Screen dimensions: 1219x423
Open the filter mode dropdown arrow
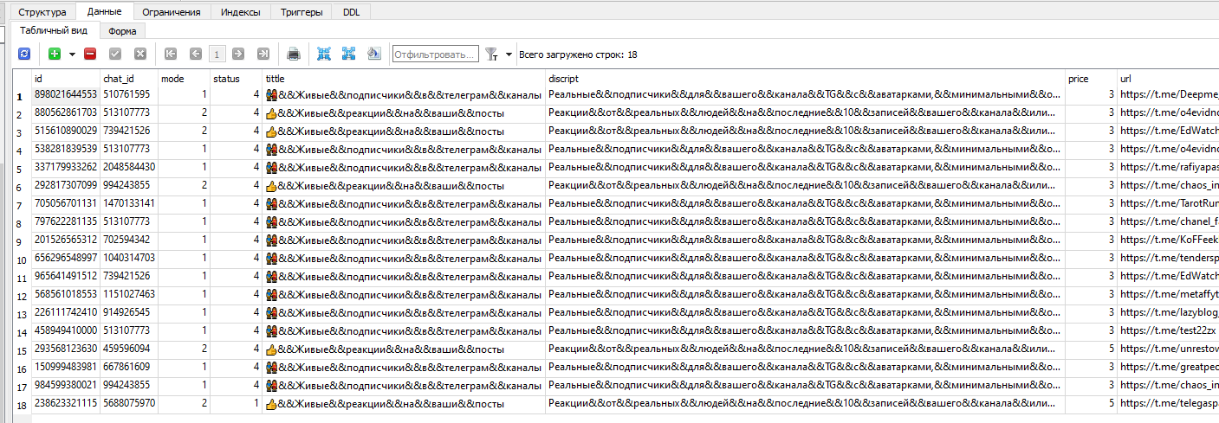pos(509,54)
